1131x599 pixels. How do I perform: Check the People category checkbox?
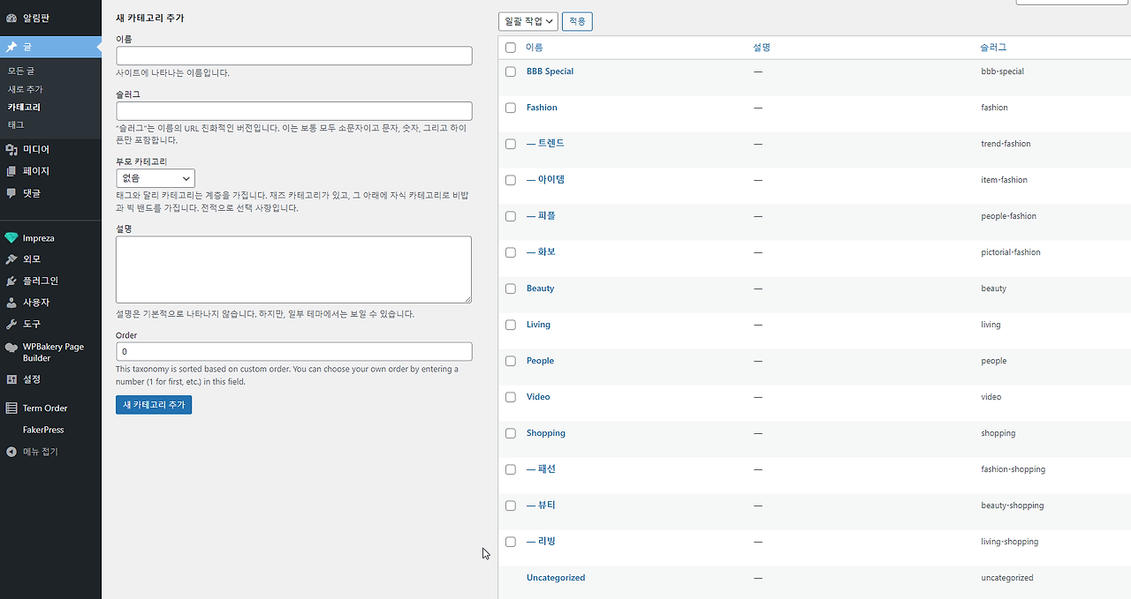(511, 361)
